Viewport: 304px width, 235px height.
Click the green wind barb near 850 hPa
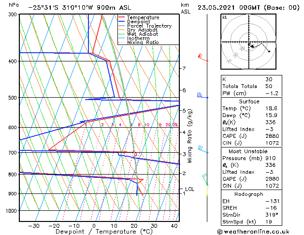pos(205,179)
